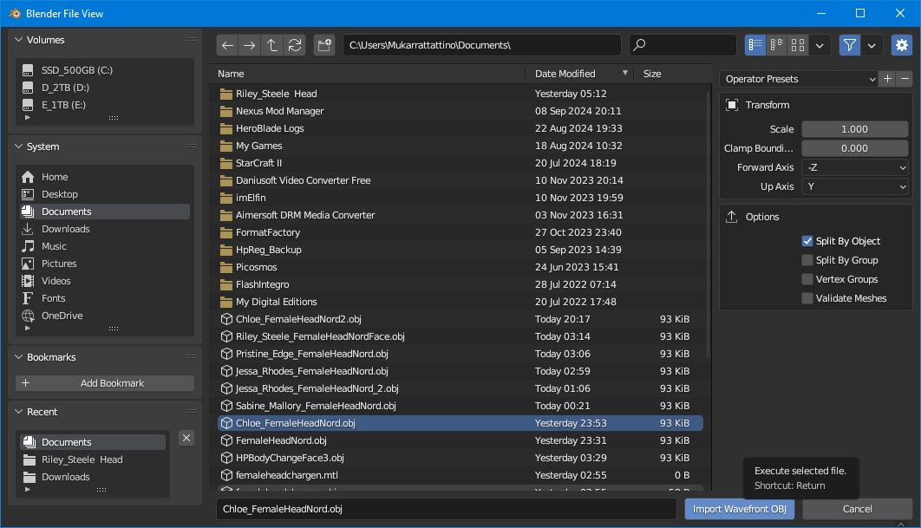Viewport: 921px width, 528px height.
Task: Collapse the Recent panel
Action: 19,412
